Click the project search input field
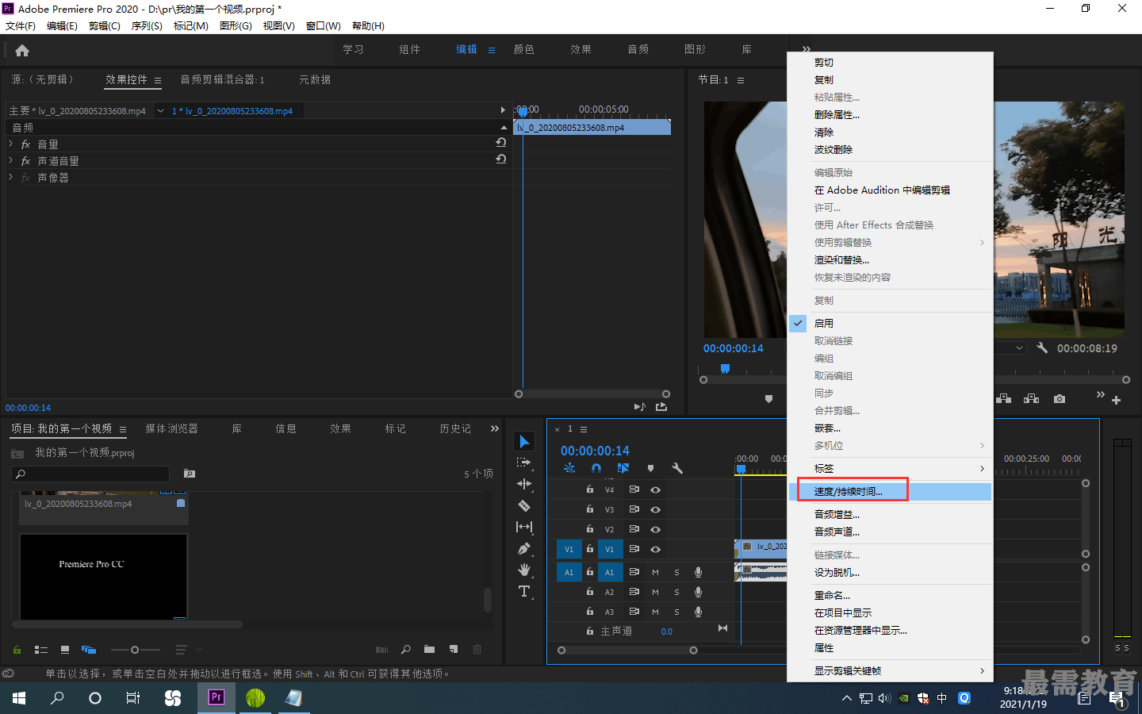The width and height of the screenshot is (1142, 714). [91, 474]
